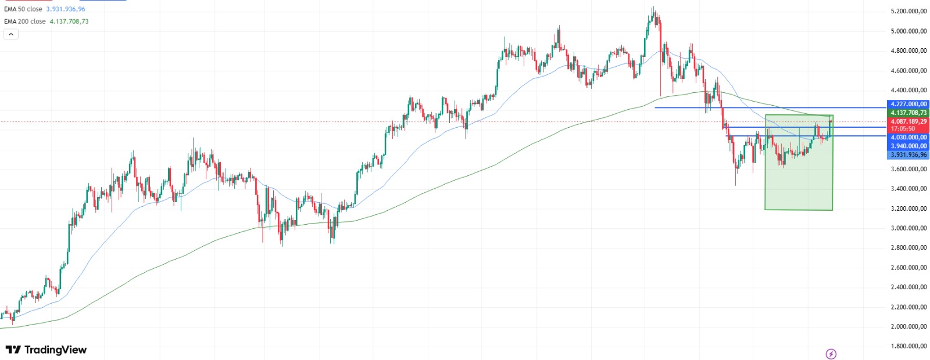The image size is (930, 360).
Task: Click the blue 4.227.000,00 price axis label
Action: [x=908, y=104]
